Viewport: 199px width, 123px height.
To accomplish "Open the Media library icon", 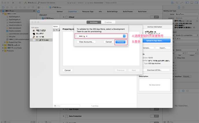I will (187, 91).
